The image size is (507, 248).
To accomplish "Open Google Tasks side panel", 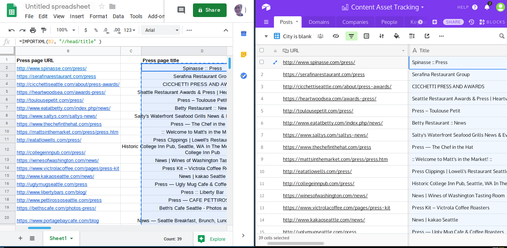I will coord(244,76).
